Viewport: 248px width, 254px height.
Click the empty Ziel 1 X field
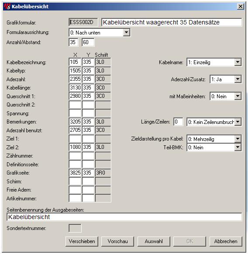tap(75, 139)
